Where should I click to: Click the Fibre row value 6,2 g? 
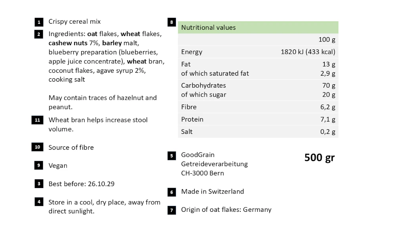327,107
